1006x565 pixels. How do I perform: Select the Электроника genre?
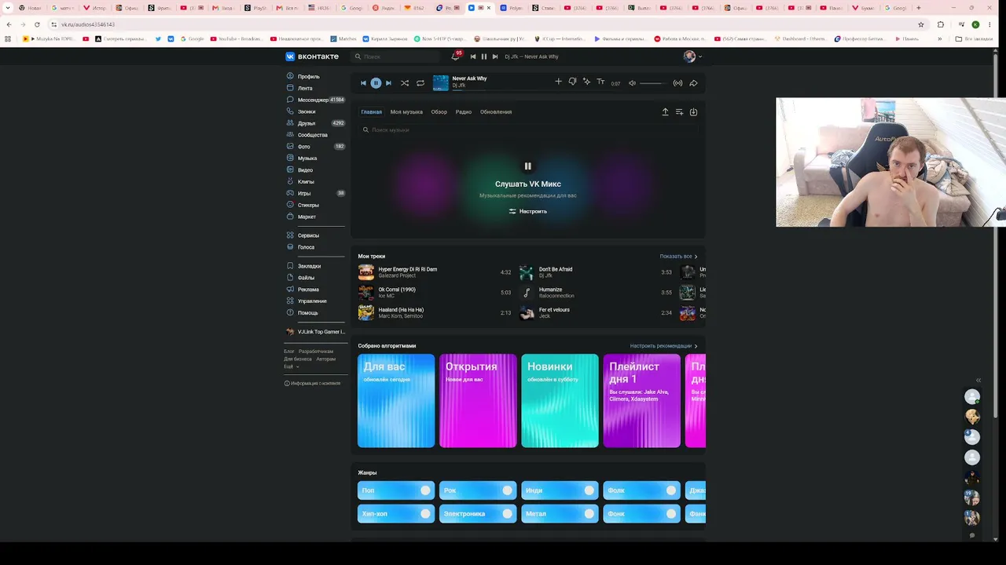(x=478, y=514)
